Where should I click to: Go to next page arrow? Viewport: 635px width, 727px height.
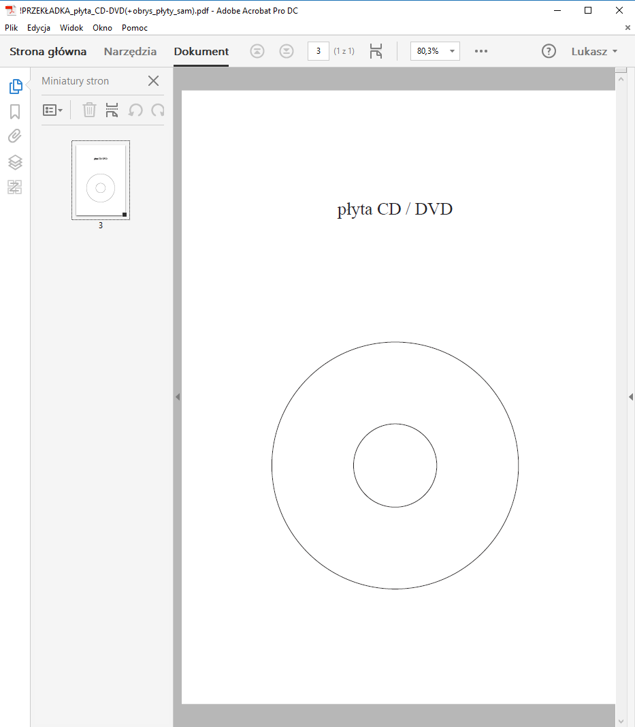[x=287, y=51]
